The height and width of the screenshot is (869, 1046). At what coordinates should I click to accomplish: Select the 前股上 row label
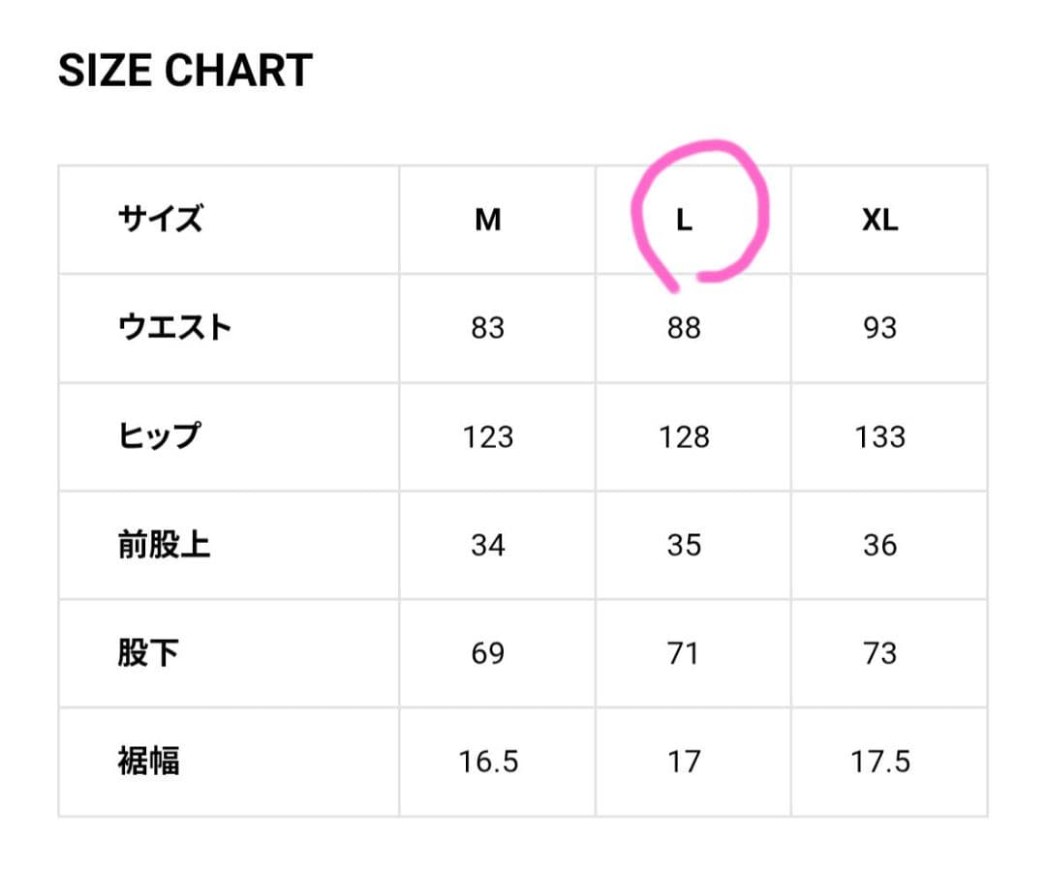coord(164,545)
